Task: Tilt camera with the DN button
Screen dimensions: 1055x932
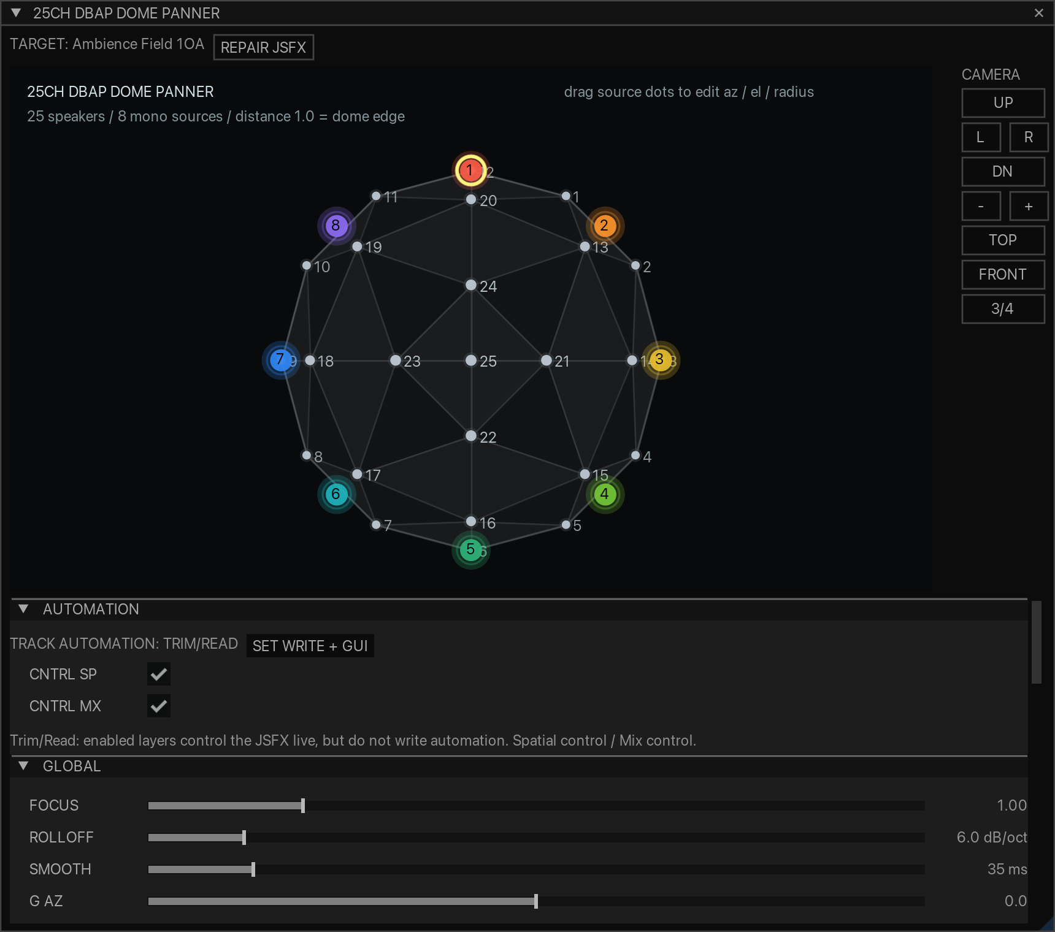Action: 1003,171
